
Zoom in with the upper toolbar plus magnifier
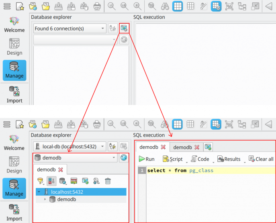coord(137,6)
